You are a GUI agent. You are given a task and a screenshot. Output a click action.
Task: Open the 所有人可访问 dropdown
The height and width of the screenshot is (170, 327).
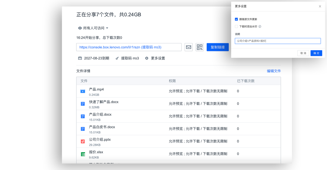pos(94,28)
